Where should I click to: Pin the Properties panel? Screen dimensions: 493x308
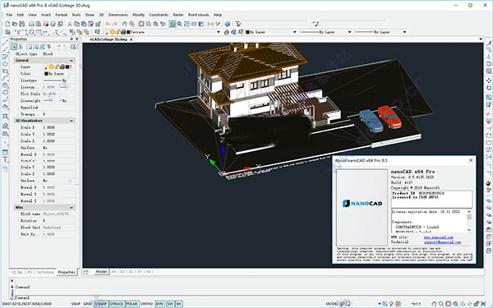[71, 39]
